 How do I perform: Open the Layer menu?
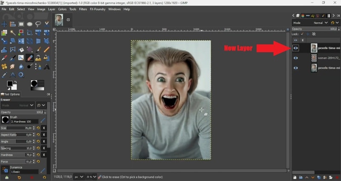[x=52, y=9]
